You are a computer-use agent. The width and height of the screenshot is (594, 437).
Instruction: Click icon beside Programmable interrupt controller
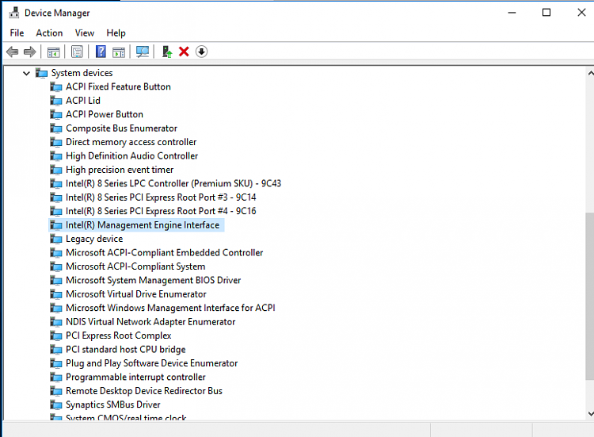(x=56, y=377)
